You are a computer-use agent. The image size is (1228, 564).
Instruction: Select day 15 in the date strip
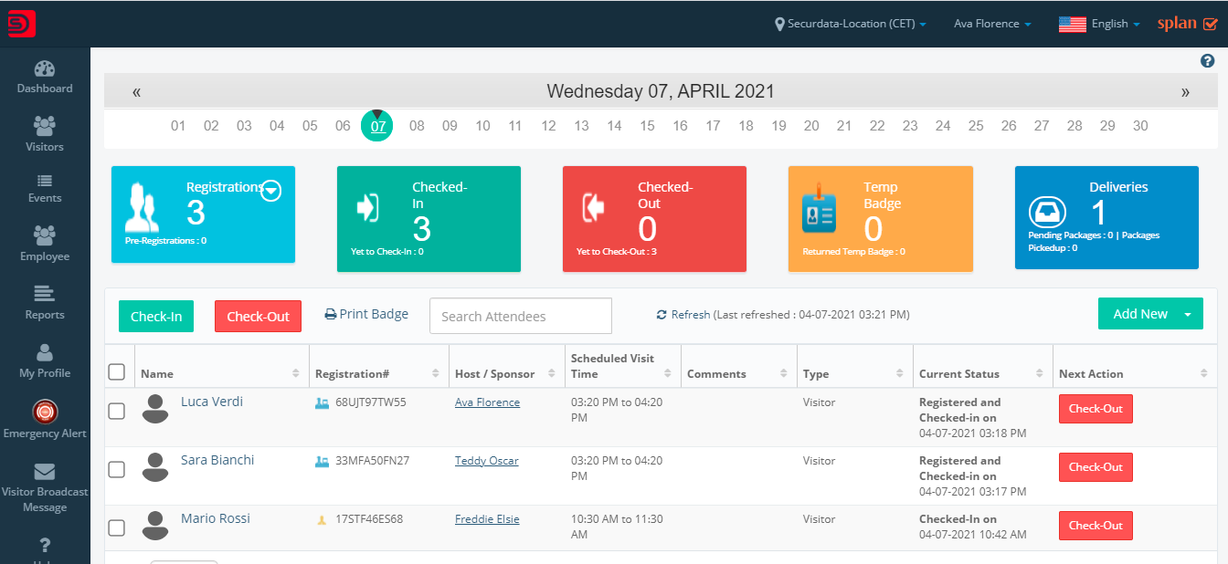(x=647, y=126)
